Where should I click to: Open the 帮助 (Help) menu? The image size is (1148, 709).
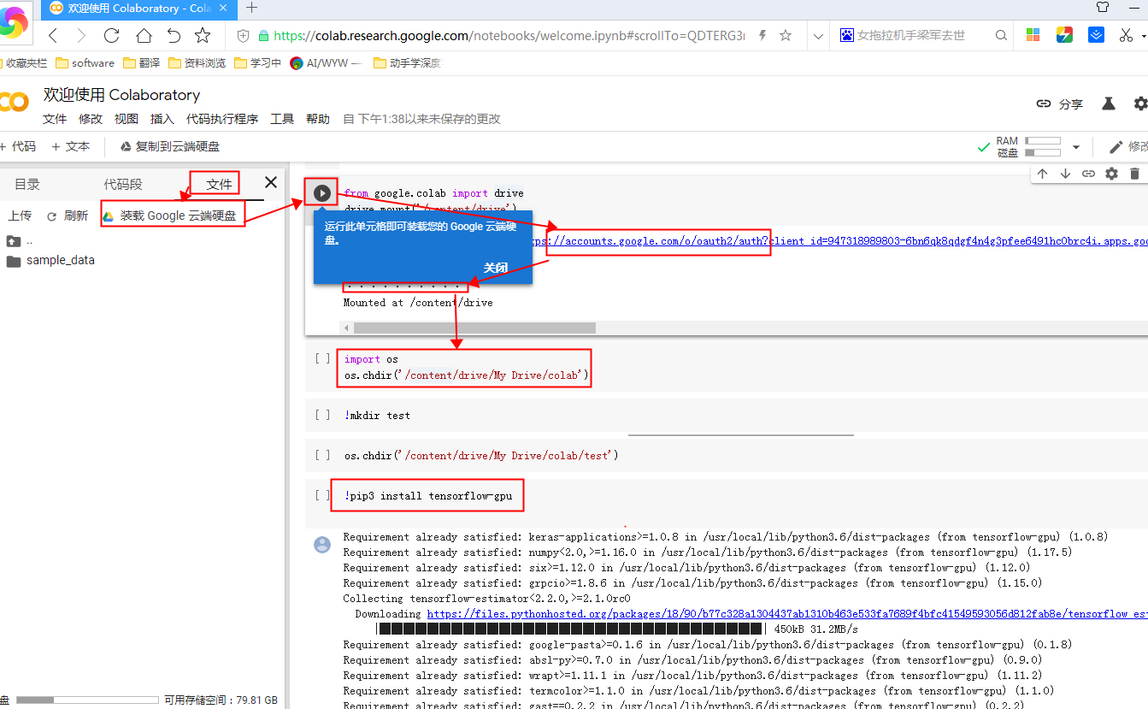[x=318, y=119]
